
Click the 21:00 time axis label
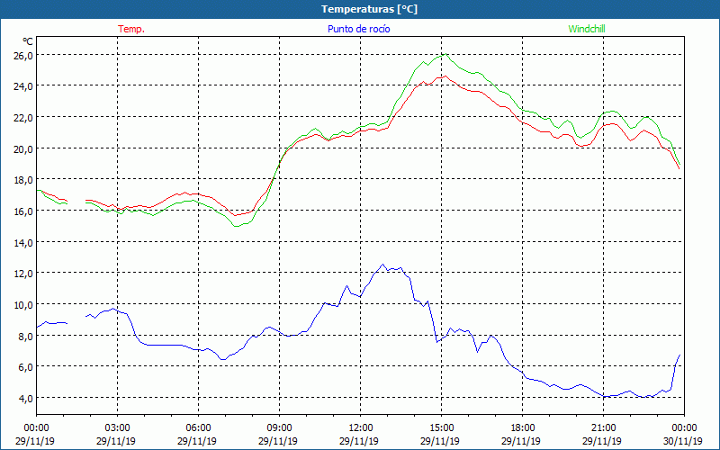[603, 428]
